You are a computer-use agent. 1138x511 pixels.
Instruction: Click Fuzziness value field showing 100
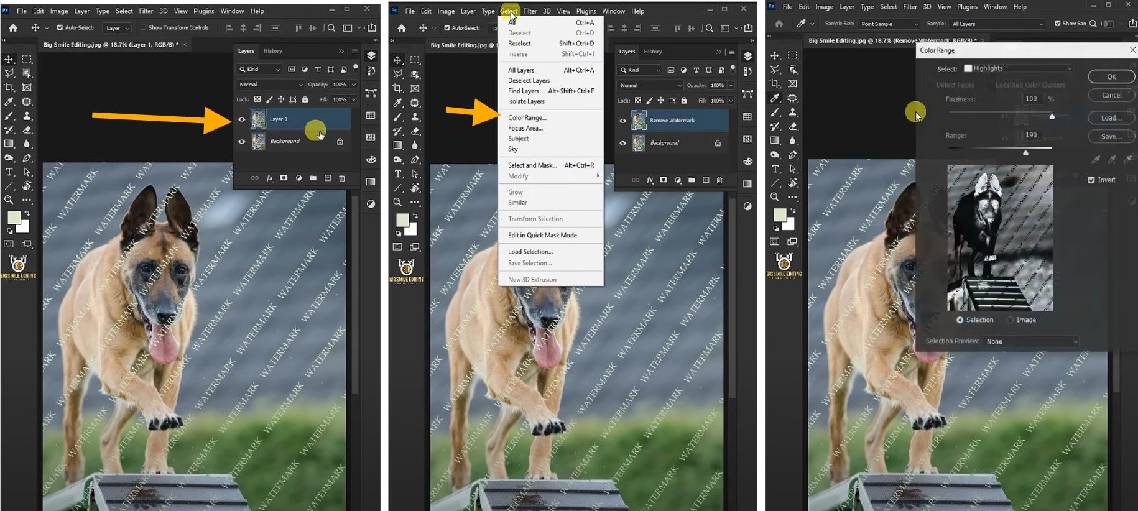click(x=1033, y=99)
